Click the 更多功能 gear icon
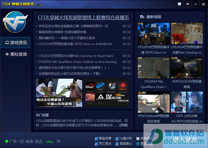This screenshot has height=148, width=208. click(138, 144)
